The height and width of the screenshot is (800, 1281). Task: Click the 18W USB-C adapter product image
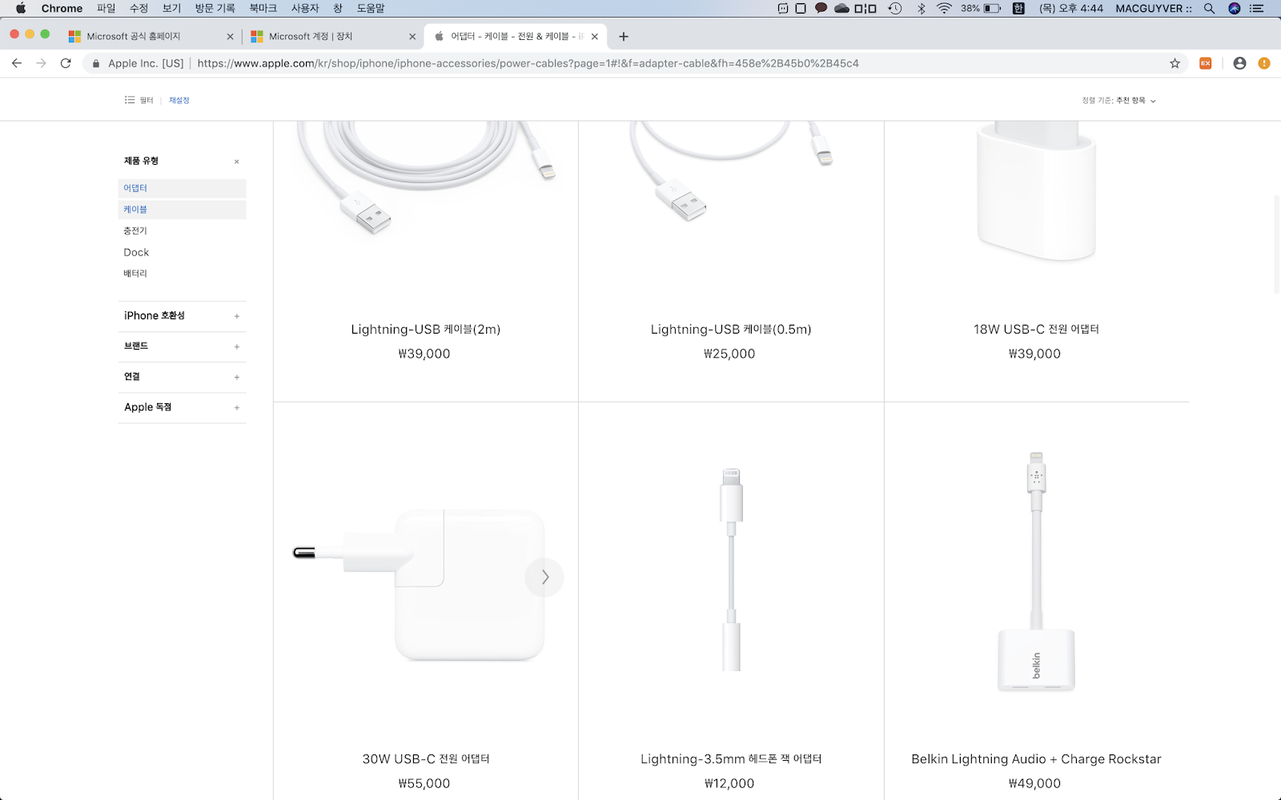pyautogui.click(x=1036, y=192)
